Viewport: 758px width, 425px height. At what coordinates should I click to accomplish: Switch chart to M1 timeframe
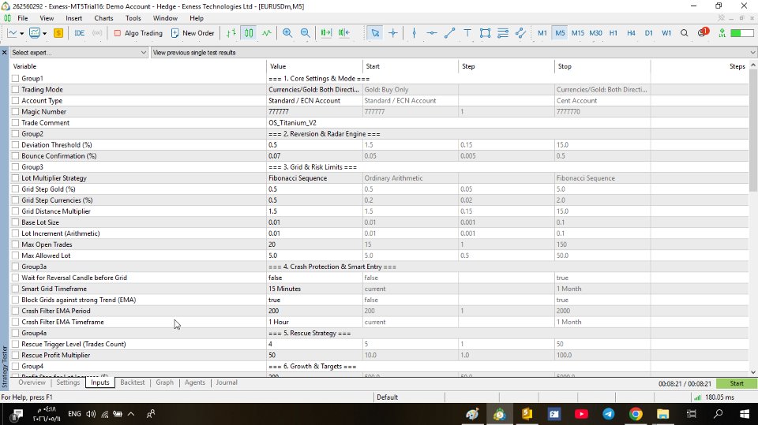point(542,33)
